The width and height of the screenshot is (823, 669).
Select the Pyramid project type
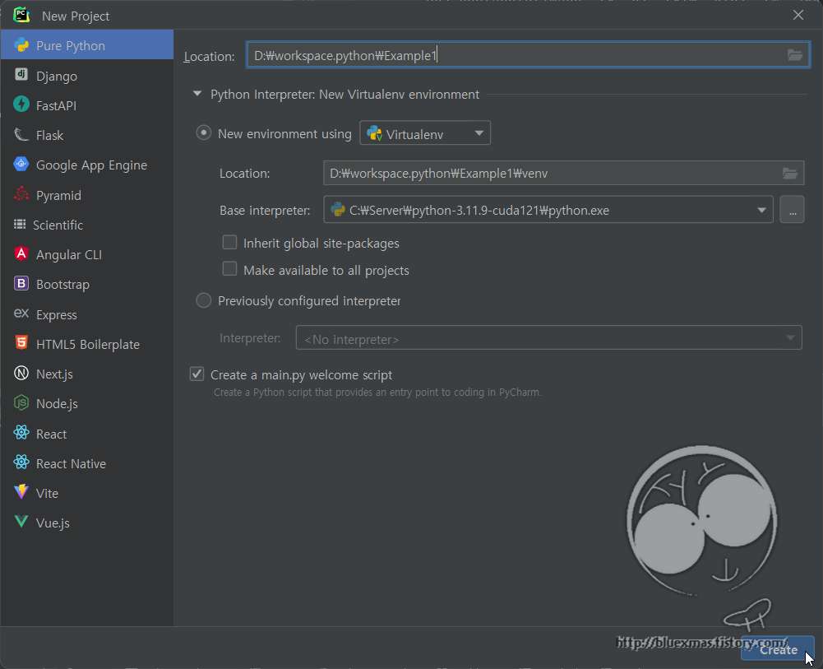tap(86, 195)
